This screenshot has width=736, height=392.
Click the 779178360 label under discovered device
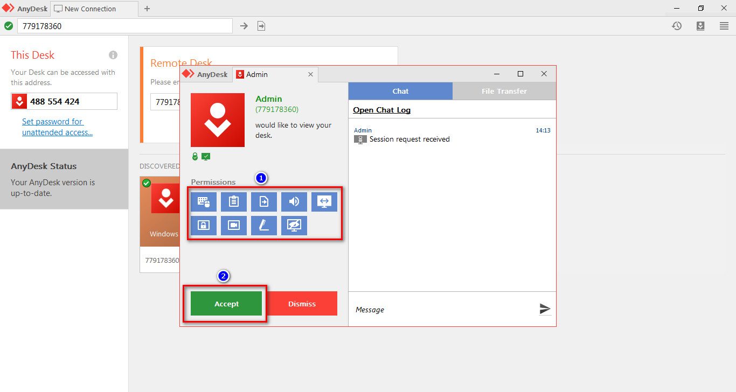click(162, 260)
